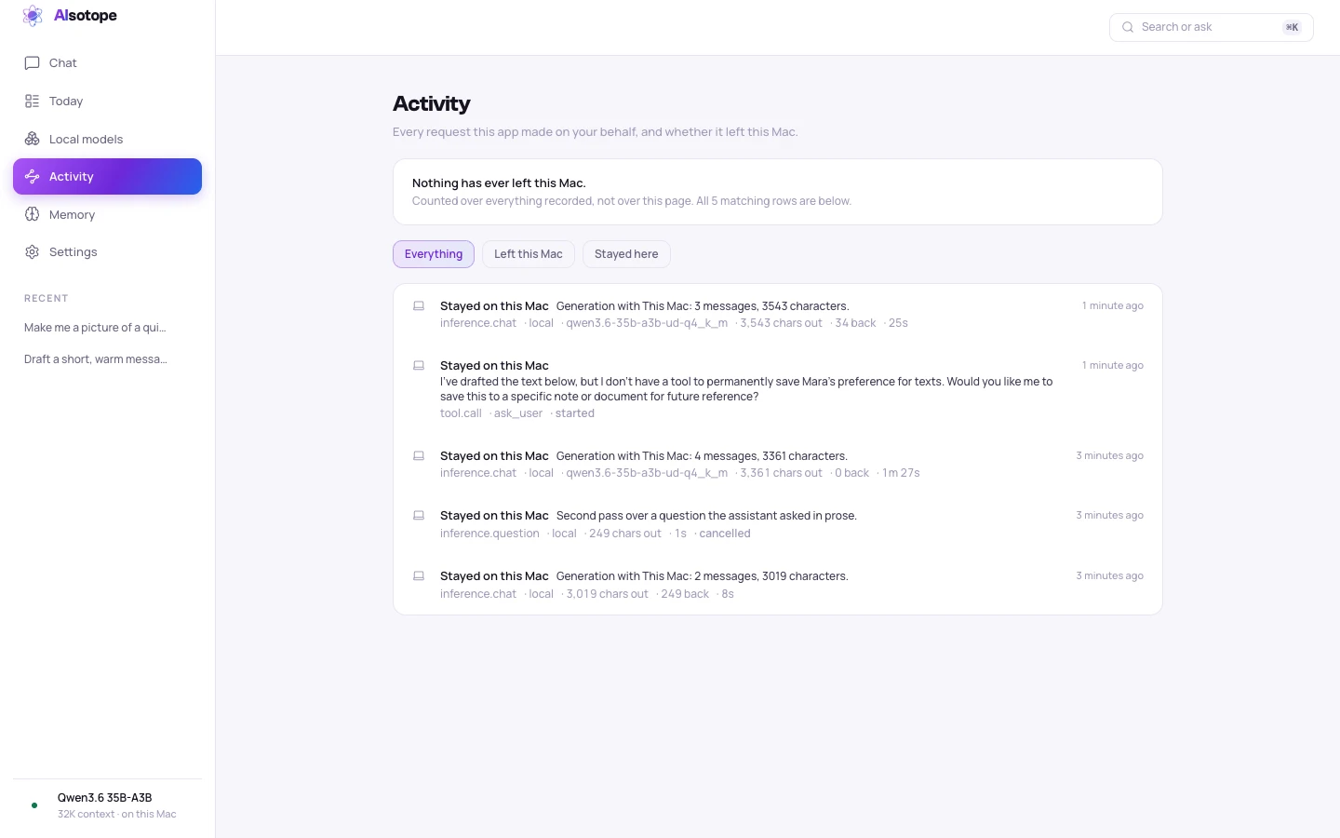Click 'Counted over everything recorded' description
The height and width of the screenshot is (838, 1340).
632,201
